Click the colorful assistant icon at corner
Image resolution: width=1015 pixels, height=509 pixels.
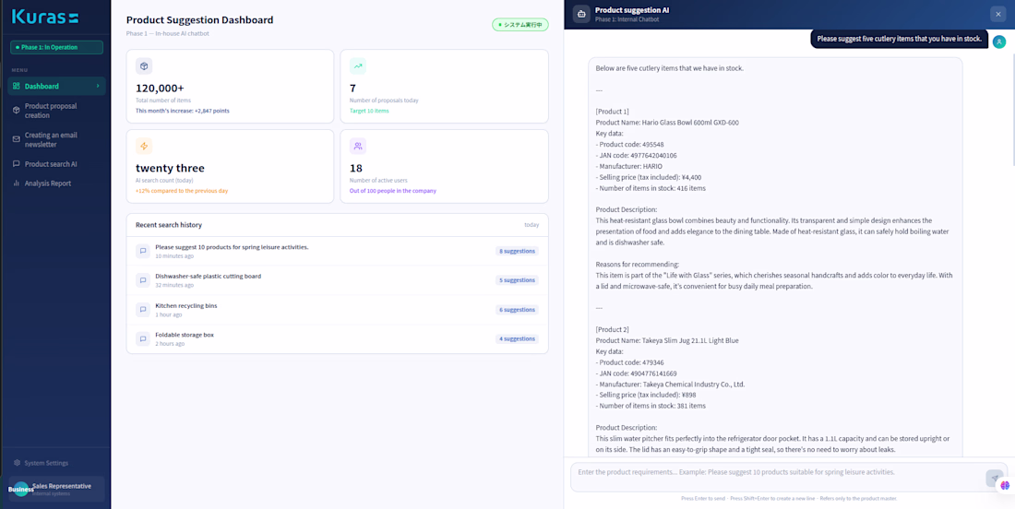tap(1005, 485)
